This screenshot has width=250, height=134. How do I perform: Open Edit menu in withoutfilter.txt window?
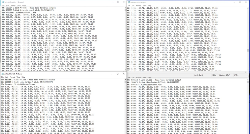[7, 77]
